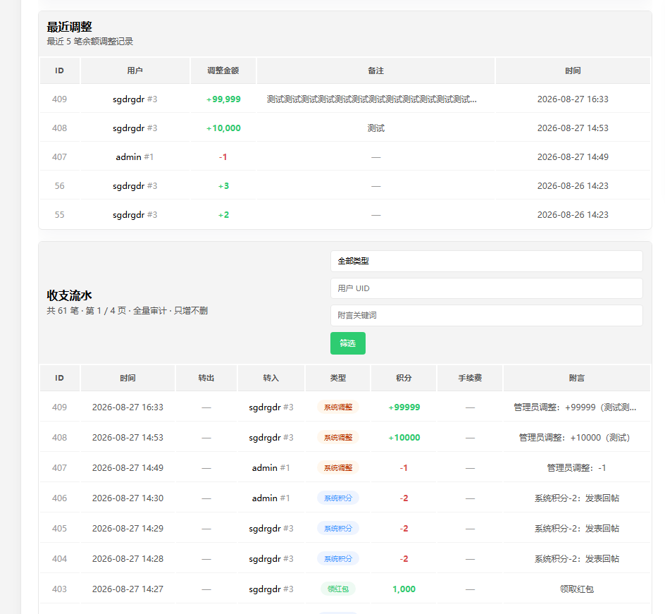The height and width of the screenshot is (614, 665).
Task: Click the 2026-08-27 14:28 timestamp
Action: [128, 559]
